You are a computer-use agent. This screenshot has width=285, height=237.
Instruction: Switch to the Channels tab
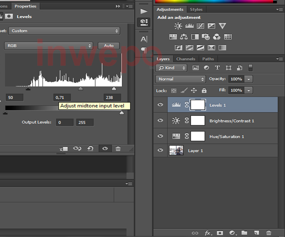[x=186, y=59]
